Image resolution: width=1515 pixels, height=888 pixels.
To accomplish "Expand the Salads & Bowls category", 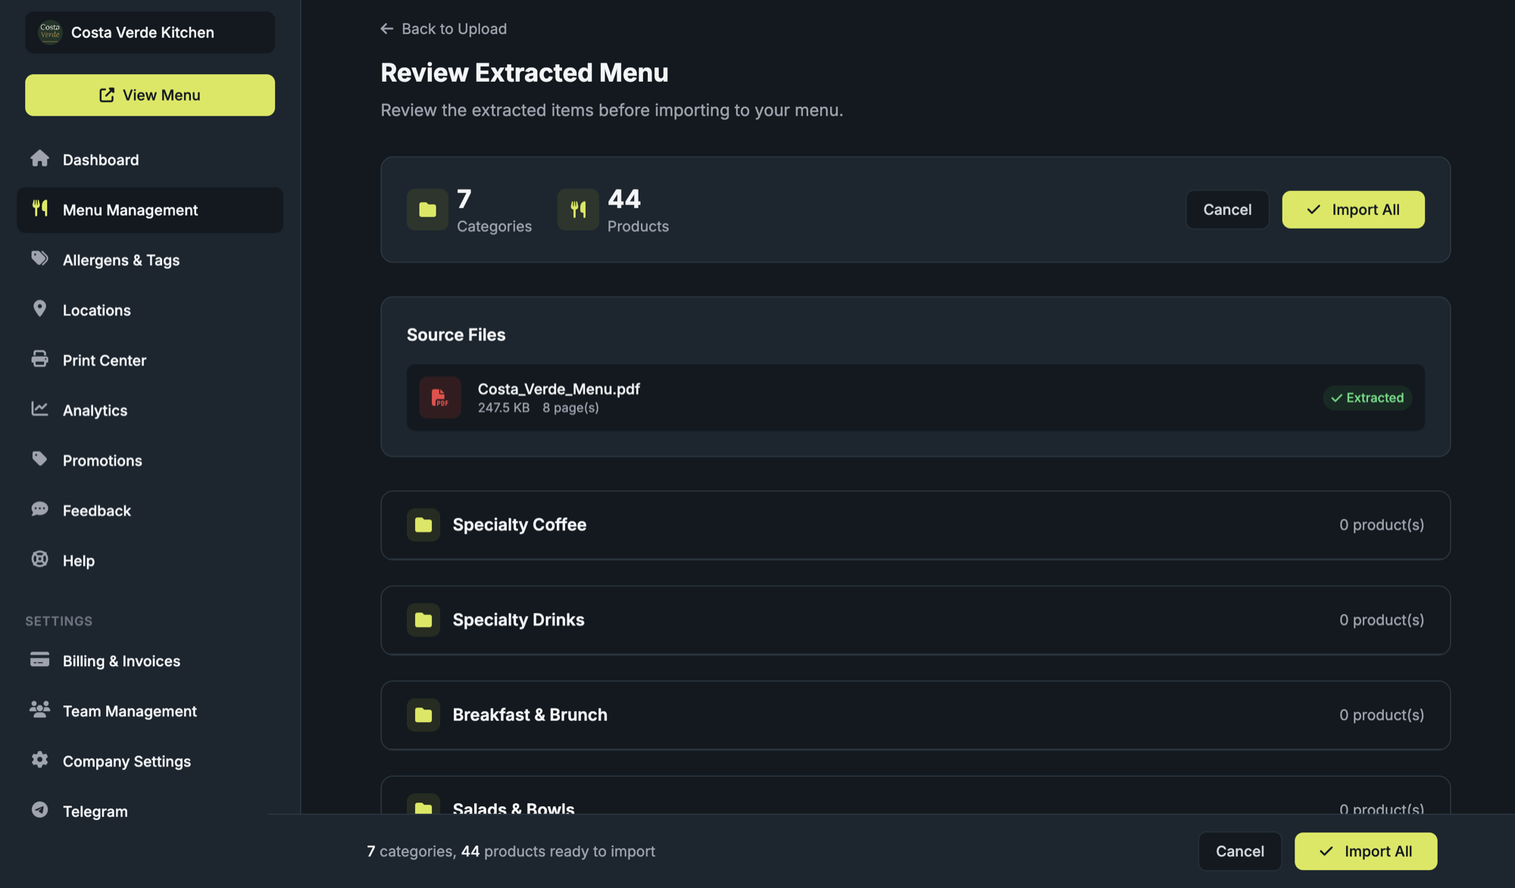I will pos(915,796).
